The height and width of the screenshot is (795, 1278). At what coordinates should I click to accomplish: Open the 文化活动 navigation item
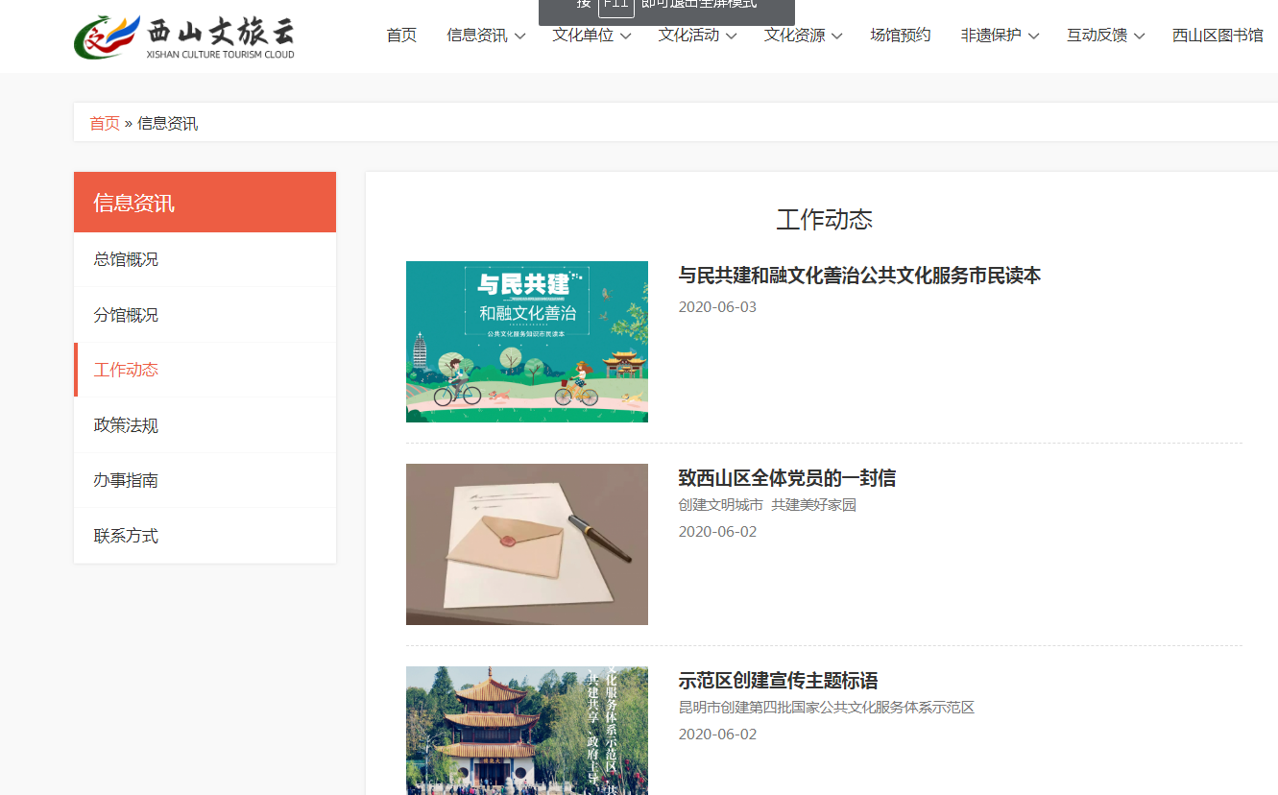[688, 36]
